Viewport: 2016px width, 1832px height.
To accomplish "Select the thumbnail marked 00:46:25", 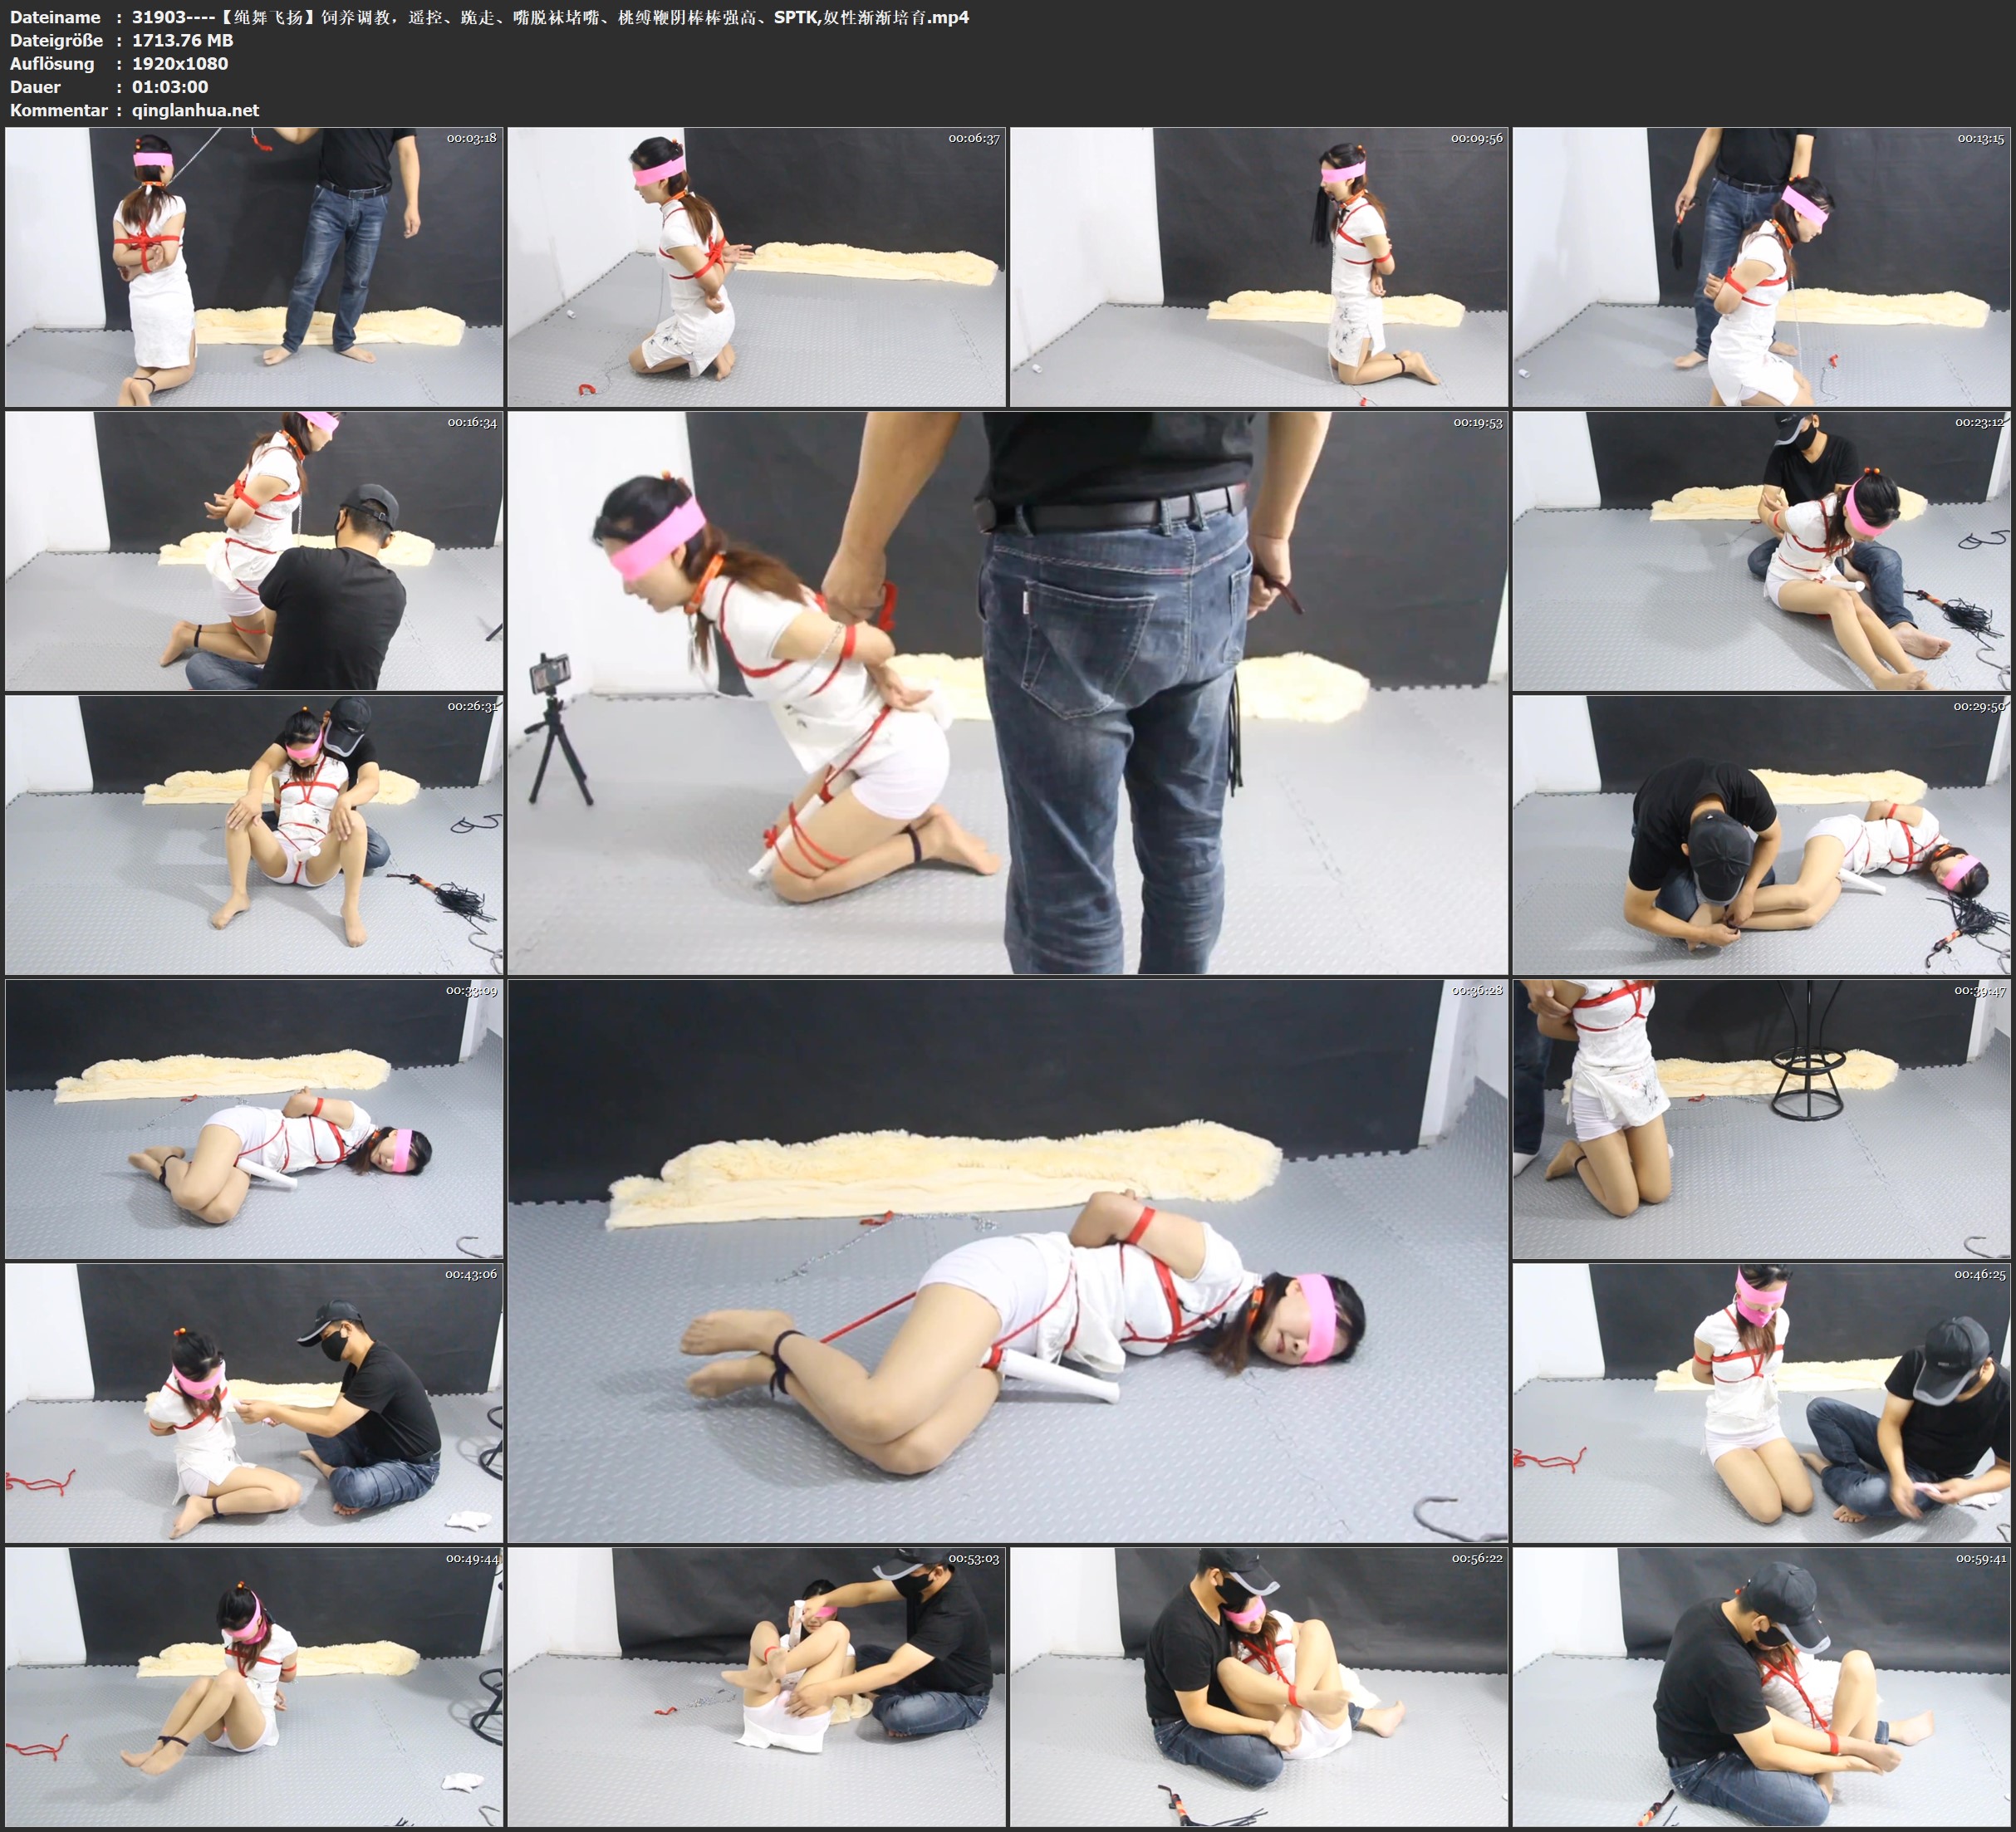I will coord(1761,1403).
